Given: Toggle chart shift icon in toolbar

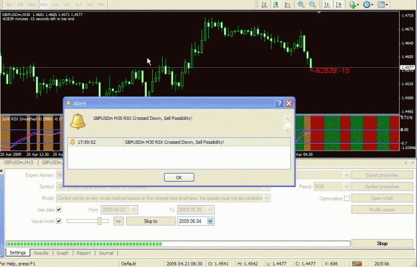Looking at the screenshot, I should coord(339,5).
